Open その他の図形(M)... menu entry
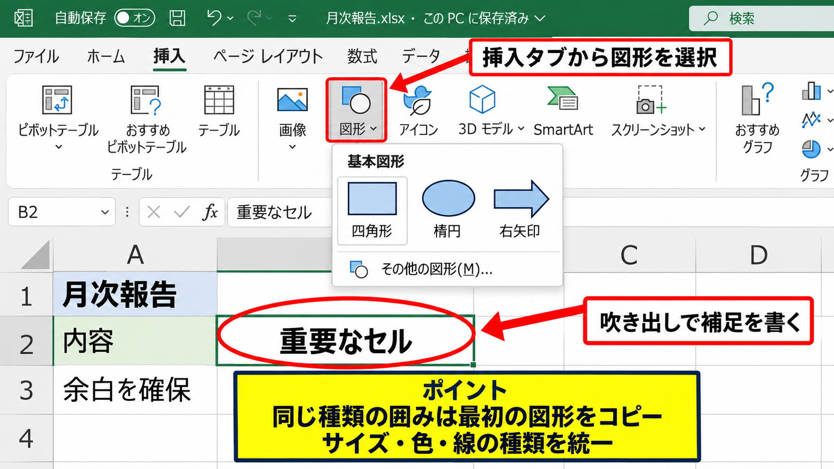Image resolution: width=834 pixels, height=469 pixels. tap(447, 270)
